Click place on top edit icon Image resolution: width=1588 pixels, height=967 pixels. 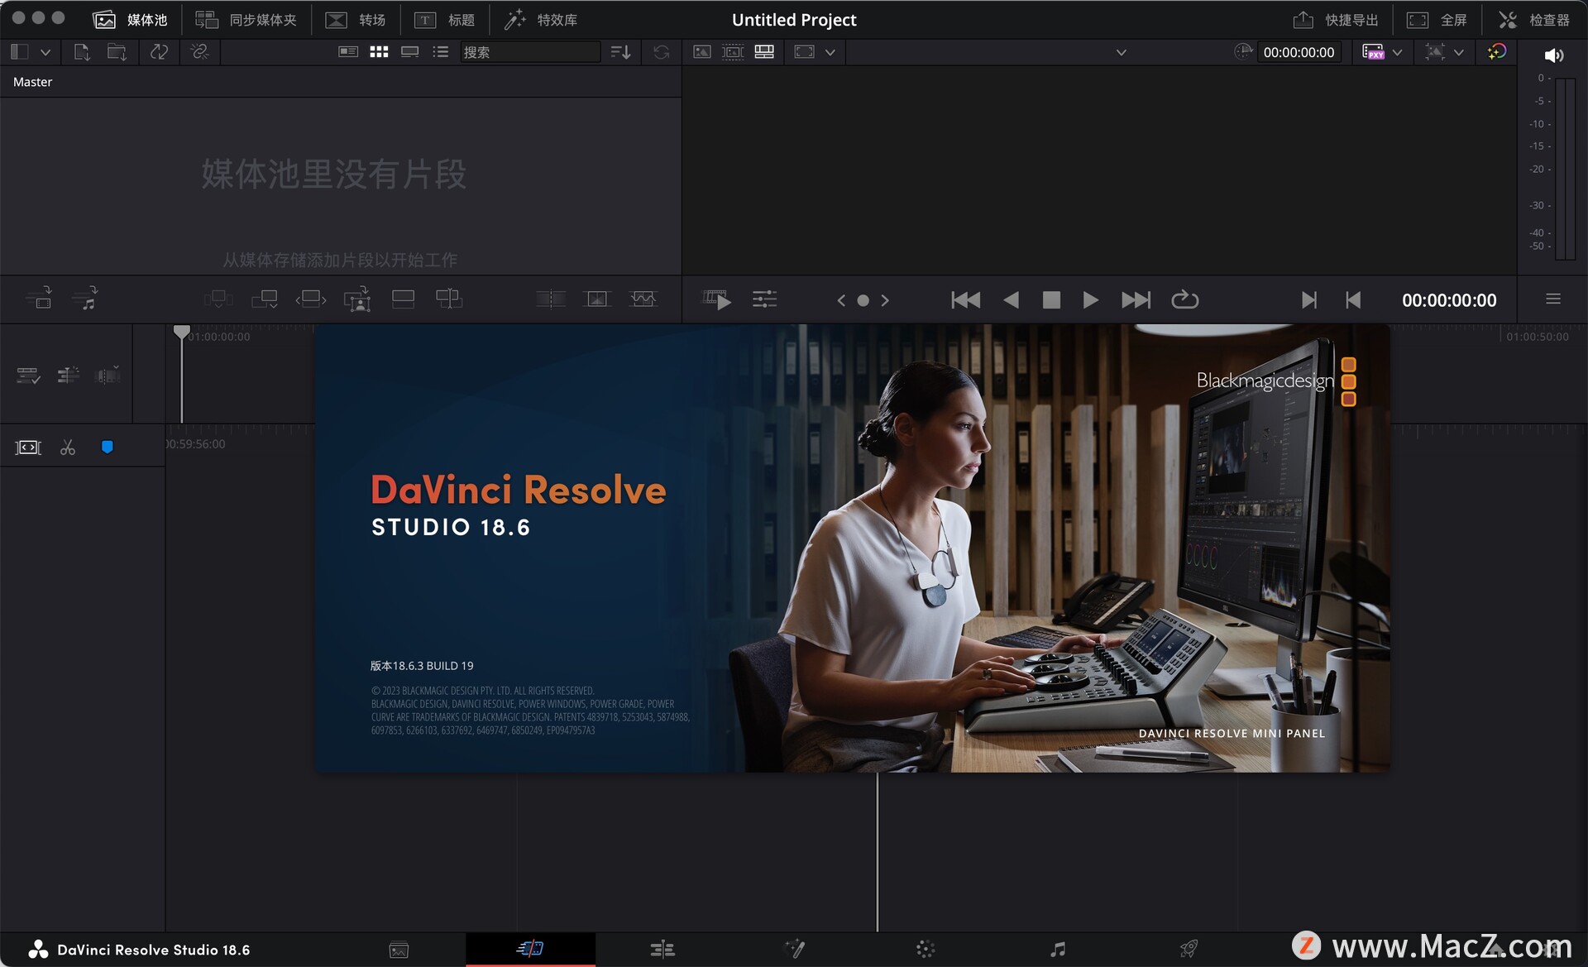[x=403, y=299]
